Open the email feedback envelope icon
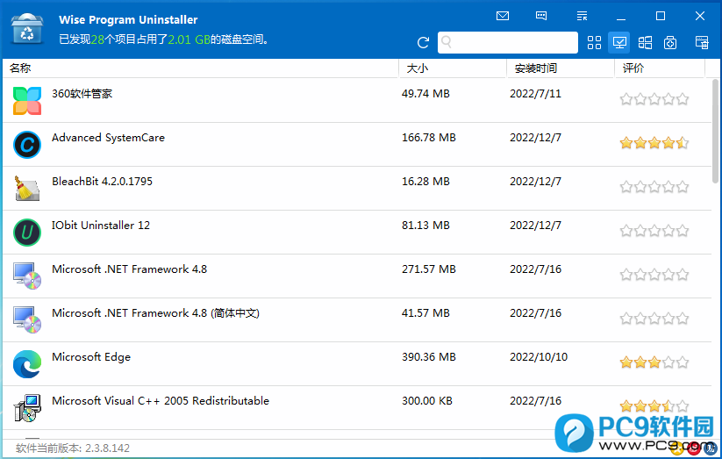722x459 pixels. pos(503,16)
